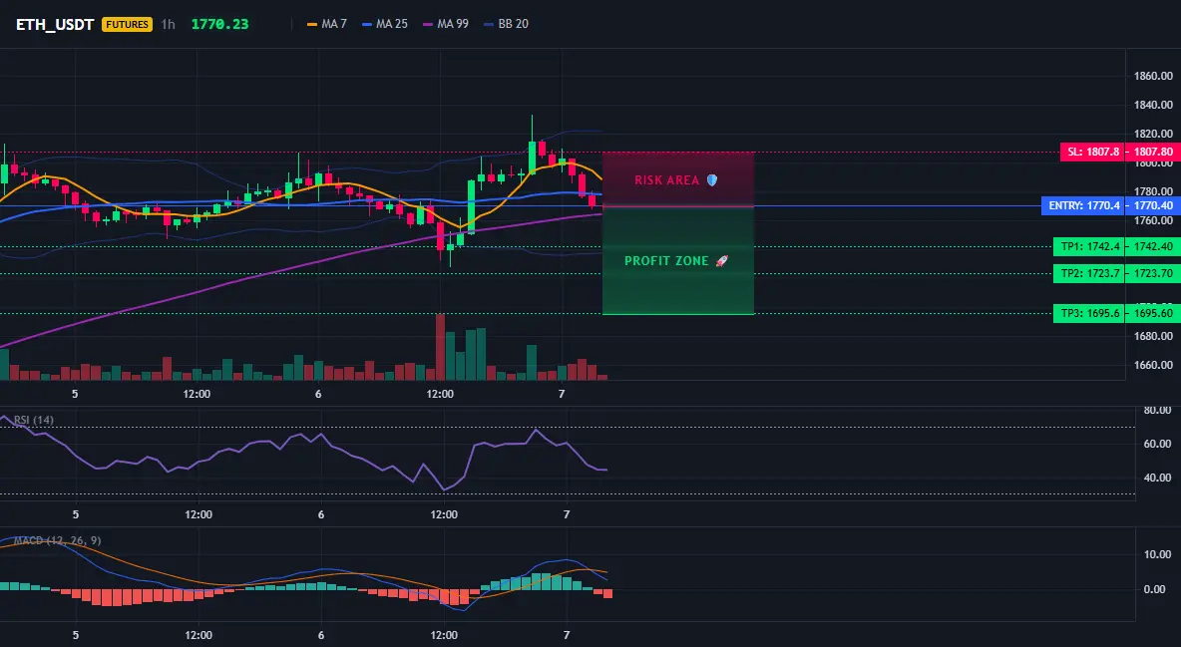Click the ENTRY: 1770.4 label
This screenshot has width=1181, height=647.
pyautogui.click(x=1083, y=205)
